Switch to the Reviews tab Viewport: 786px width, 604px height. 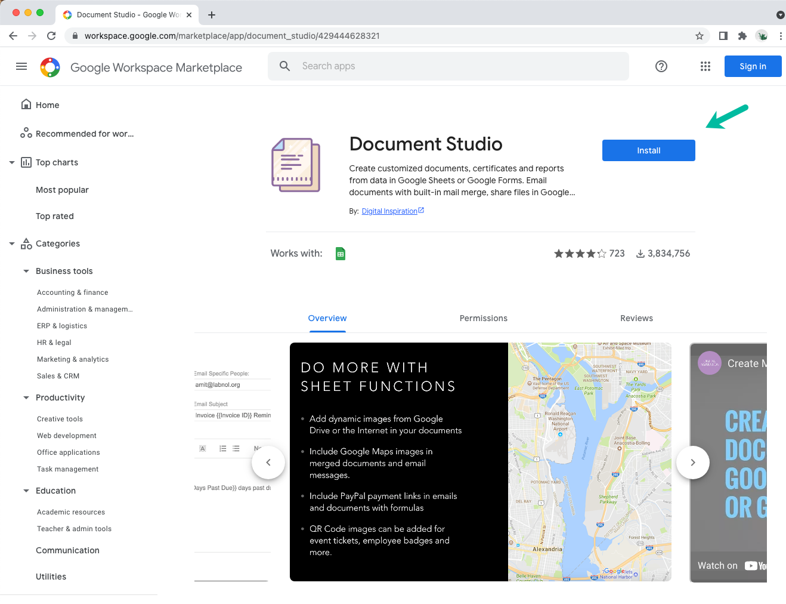click(636, 319)
